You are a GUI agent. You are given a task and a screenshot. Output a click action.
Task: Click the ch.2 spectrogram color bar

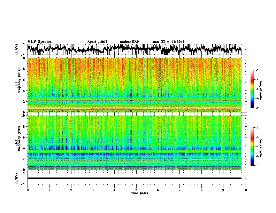tap(252, 147)
